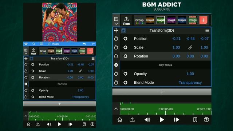
Task: Select the green highlighted layer in right panel
Action: point(161,20)
